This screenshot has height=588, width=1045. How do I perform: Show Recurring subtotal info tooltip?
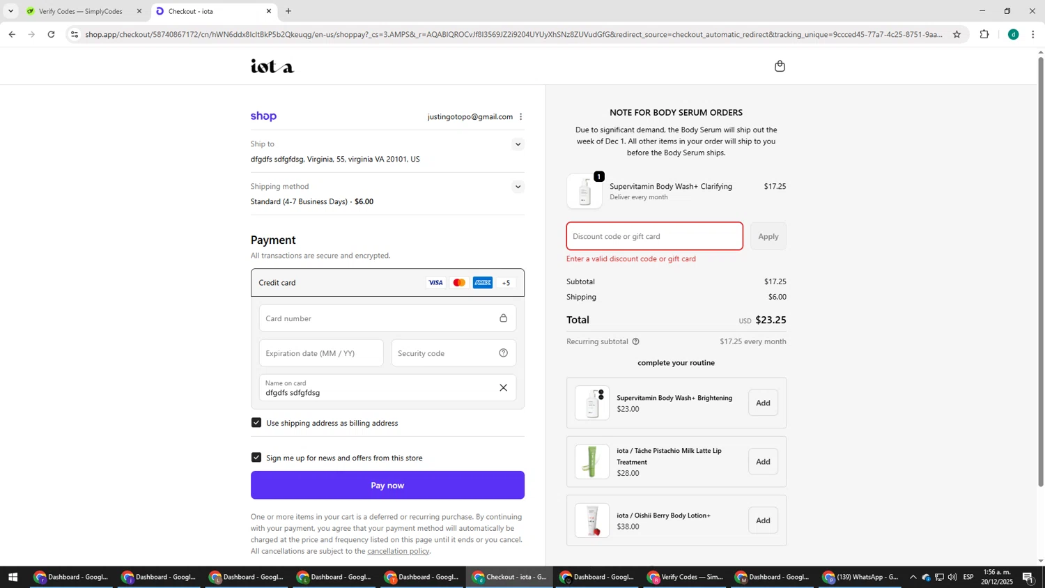pyautogui.click(x=635, y=341)
